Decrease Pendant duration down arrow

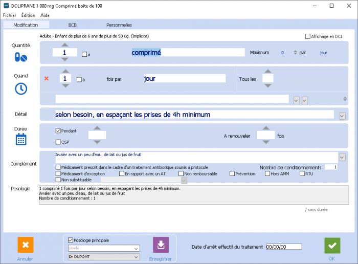(97, 142)
